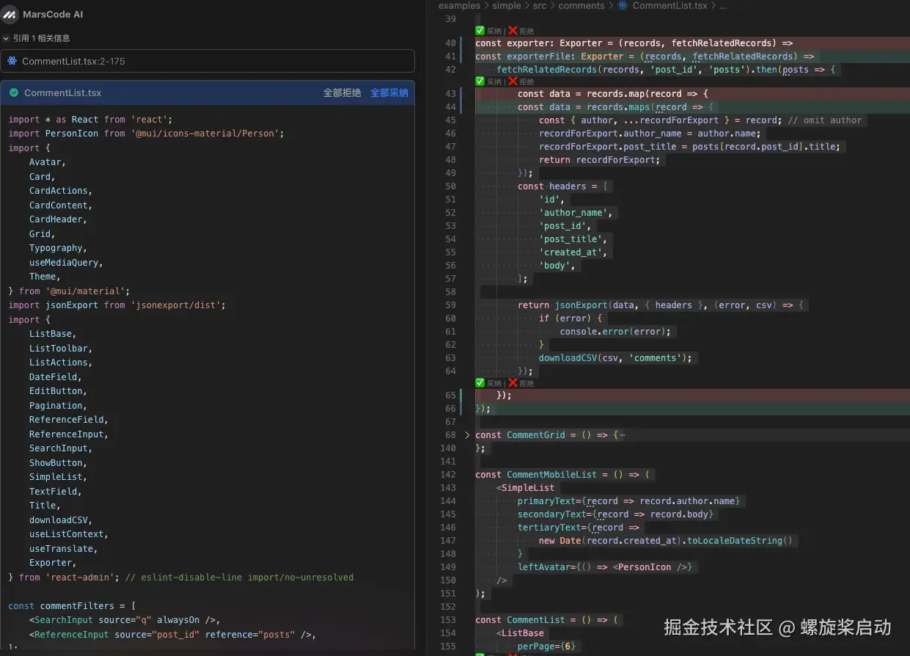Viewport: 910px width, 656px height.
Task: Click the React file icon in the breadcrumb
Action: tap(623, 6)
